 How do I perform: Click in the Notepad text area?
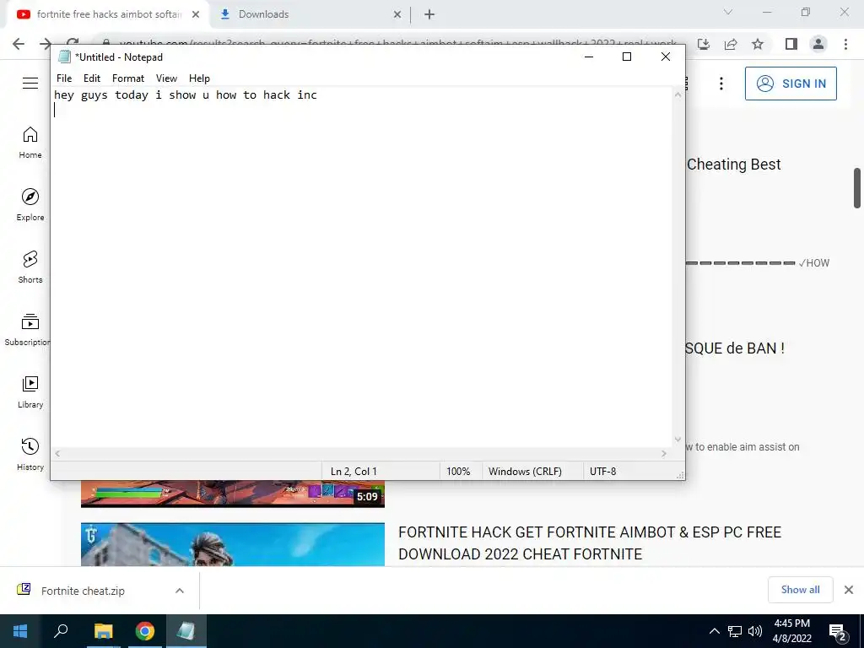(x=363, y=267)
